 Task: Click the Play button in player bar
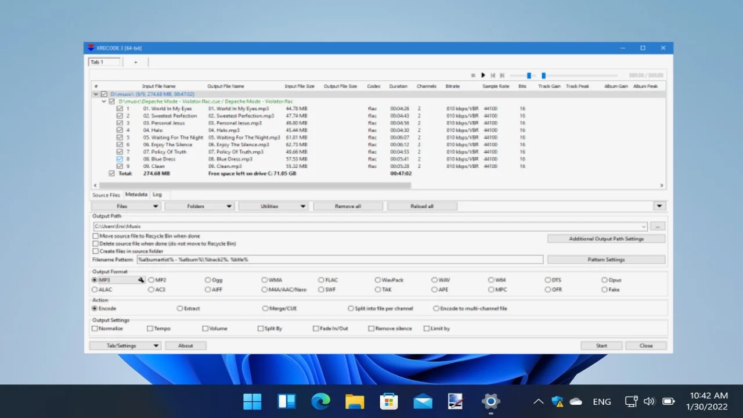tap(483, 75)
